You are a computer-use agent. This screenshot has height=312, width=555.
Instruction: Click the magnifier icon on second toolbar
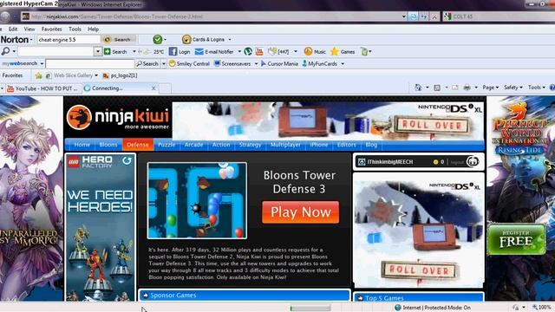click(x=6, y=51)
